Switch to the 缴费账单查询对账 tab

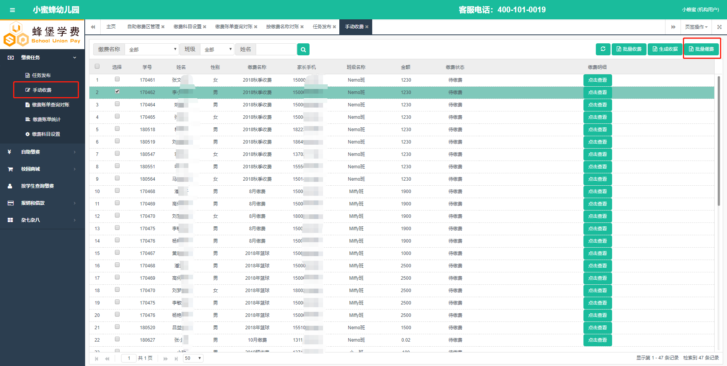(234, 27)
